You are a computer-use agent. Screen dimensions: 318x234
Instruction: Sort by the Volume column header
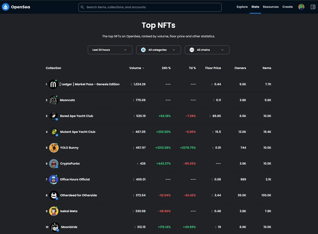(135, 68)
